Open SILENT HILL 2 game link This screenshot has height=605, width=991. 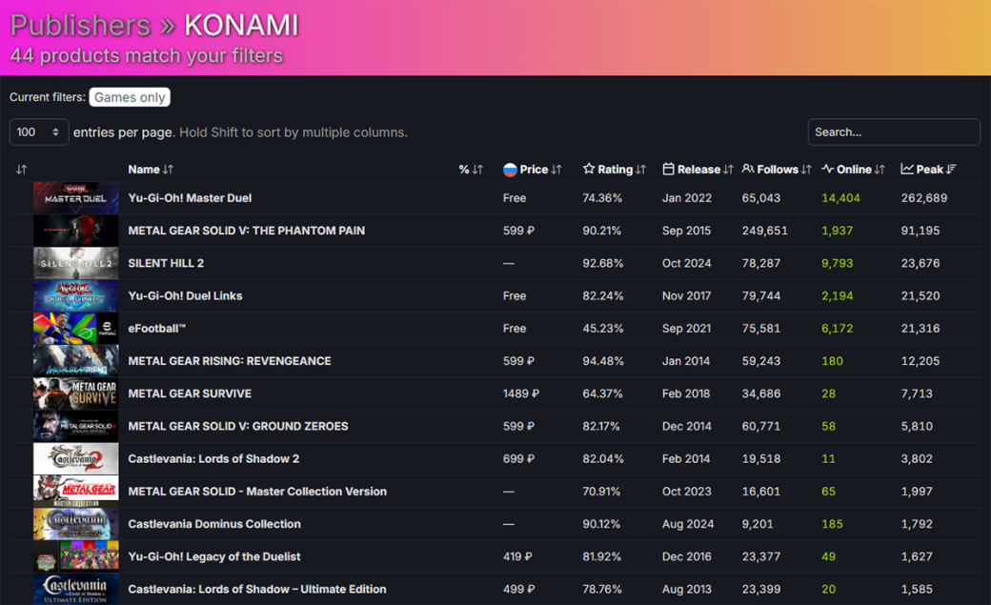pos(166,263)
